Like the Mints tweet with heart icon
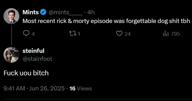The height and width of the screenshot is (101, 192). coord(119,33)
